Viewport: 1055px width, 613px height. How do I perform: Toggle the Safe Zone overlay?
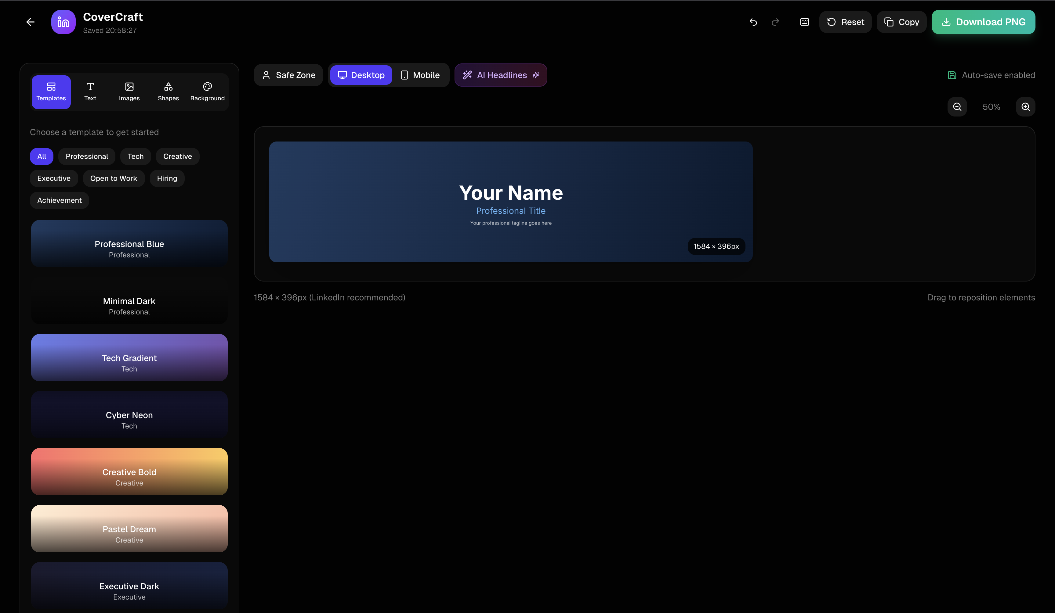click(288, 75)
